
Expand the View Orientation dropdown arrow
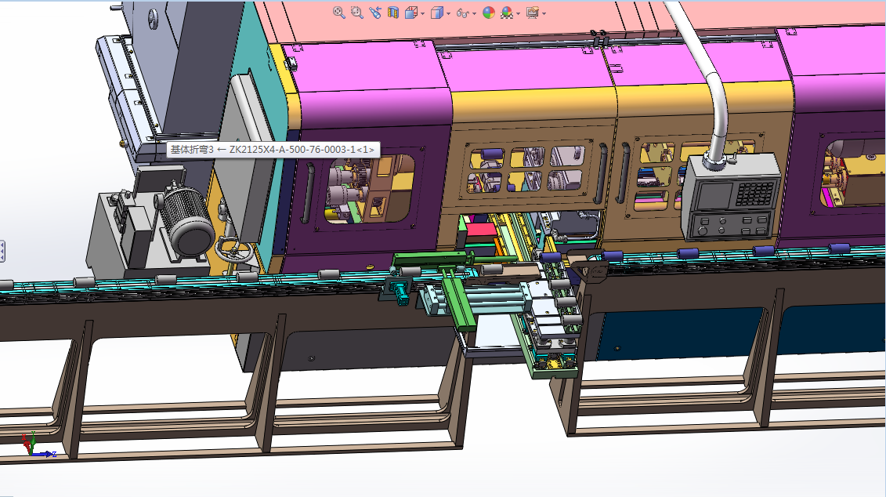point(423,13)
